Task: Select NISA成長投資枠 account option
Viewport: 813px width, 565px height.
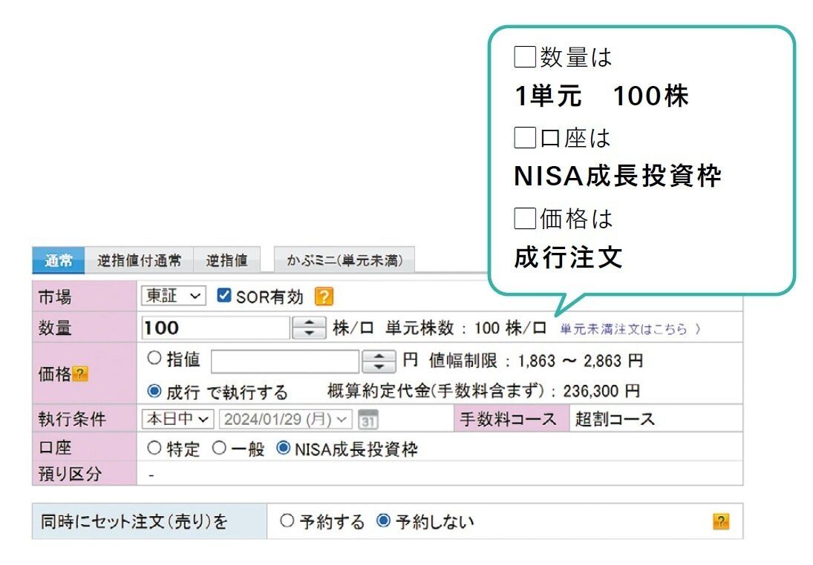Action: 283,449
